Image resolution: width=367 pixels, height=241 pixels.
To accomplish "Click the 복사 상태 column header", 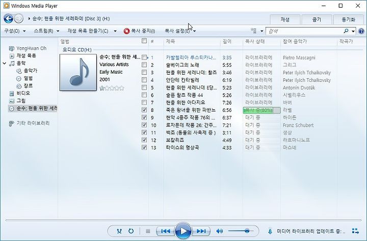I will pos(261,41).
